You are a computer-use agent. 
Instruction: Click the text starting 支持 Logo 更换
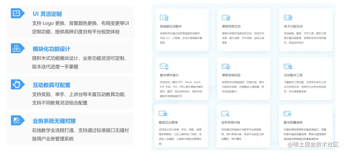tap(81, 27)
